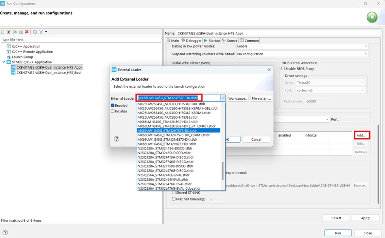
Task: Click the Run button
Action: 338,233
